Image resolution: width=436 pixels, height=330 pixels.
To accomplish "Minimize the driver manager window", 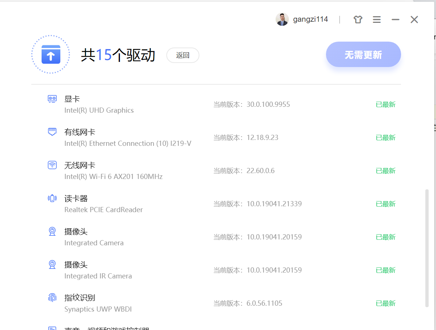I will coord(396,20).
